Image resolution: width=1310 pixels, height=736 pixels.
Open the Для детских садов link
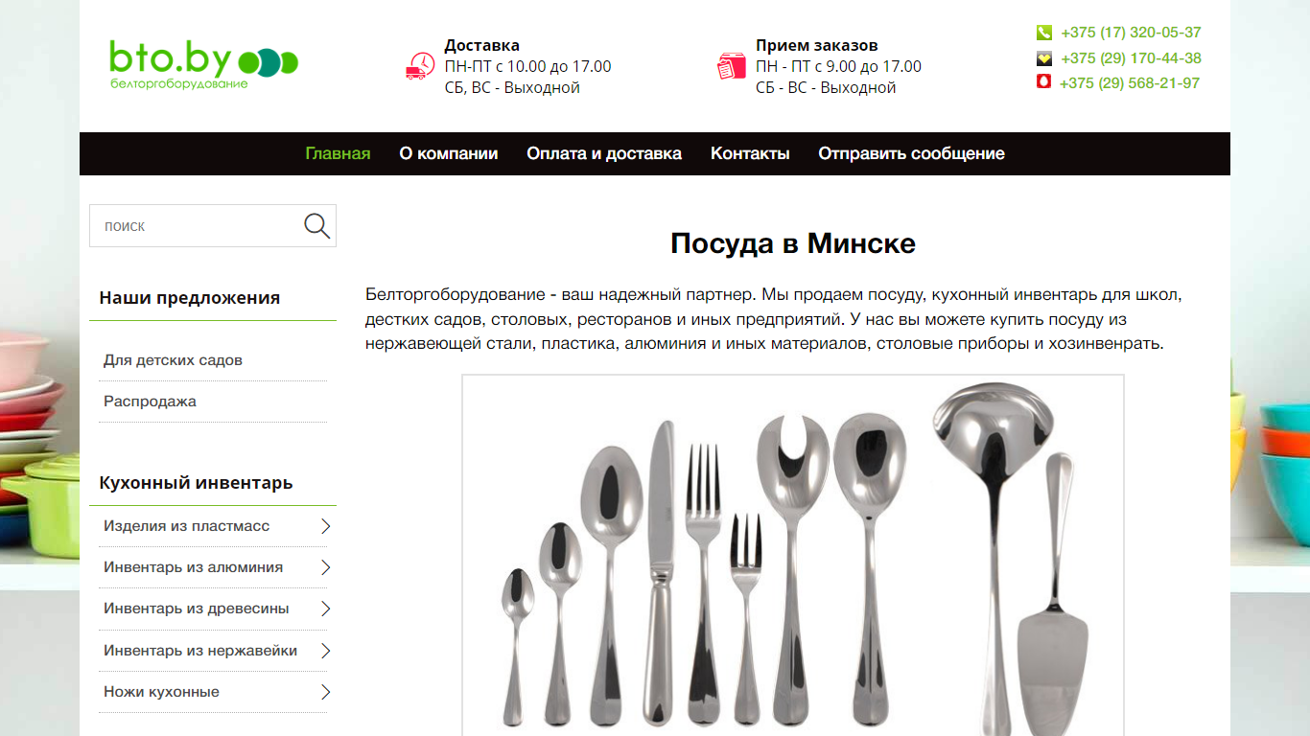click(x=173, y=360)
